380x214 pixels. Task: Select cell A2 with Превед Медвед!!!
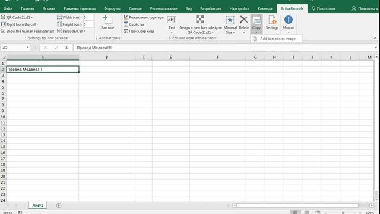(x=43, y=69)
